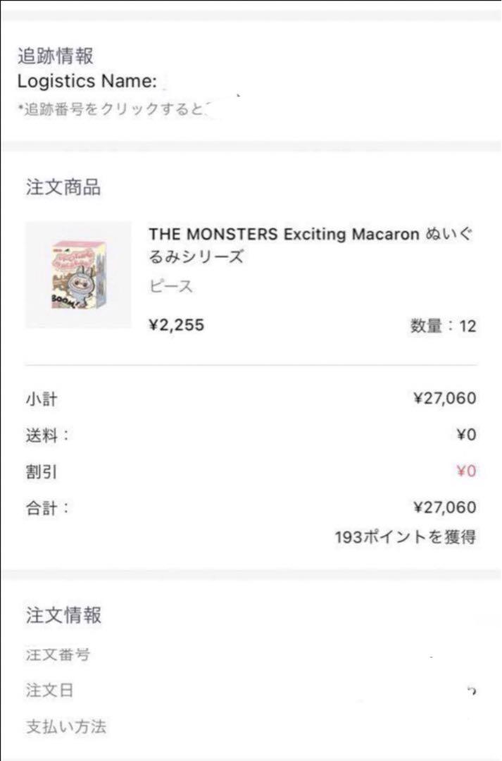Select the ピース variant text
The width and height of the screenshot is (502, 761).
(x=170, y=287)
